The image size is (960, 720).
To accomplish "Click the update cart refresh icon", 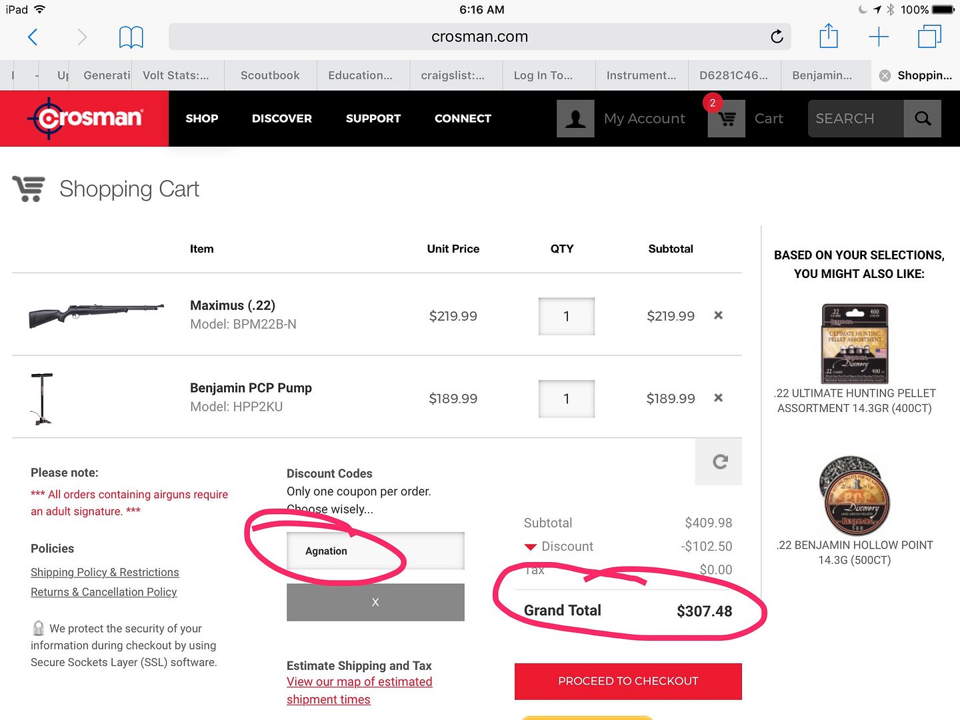I will pyautogui.click(x=719, y=461).
